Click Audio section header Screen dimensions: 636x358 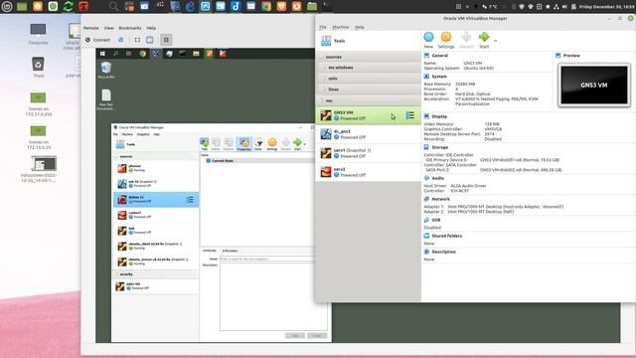(437, 178)
